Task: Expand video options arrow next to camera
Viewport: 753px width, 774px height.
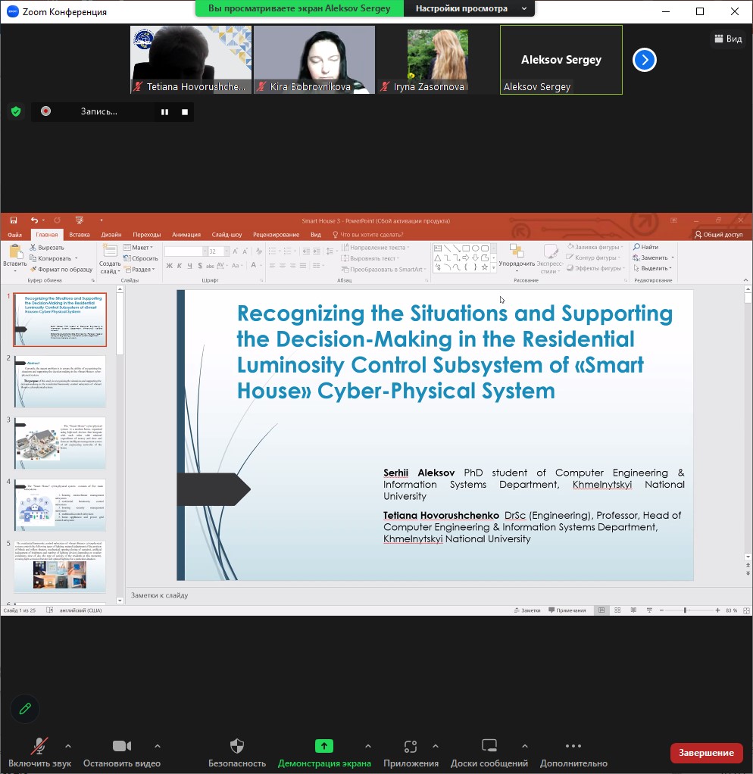Action: coord(157,746)
